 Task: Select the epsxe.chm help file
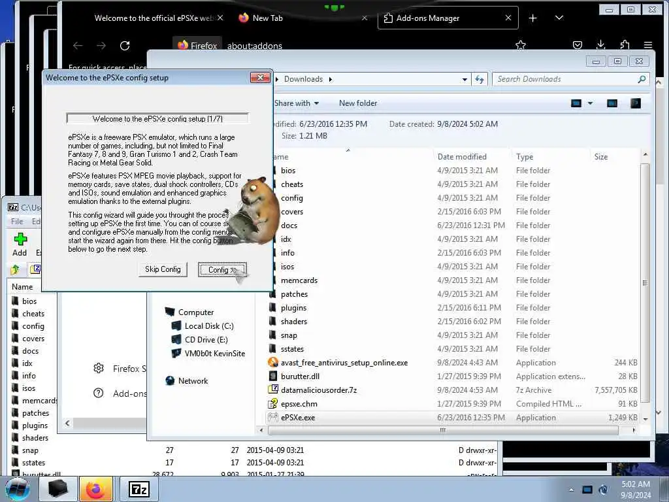coord(299,404)
